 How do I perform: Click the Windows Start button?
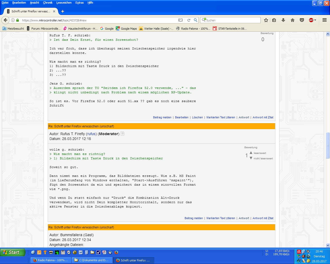pyautogui.click(x=12, y=252)
